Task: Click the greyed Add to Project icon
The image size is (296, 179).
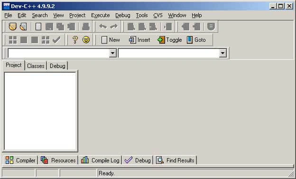Action: tap(185, 27)
